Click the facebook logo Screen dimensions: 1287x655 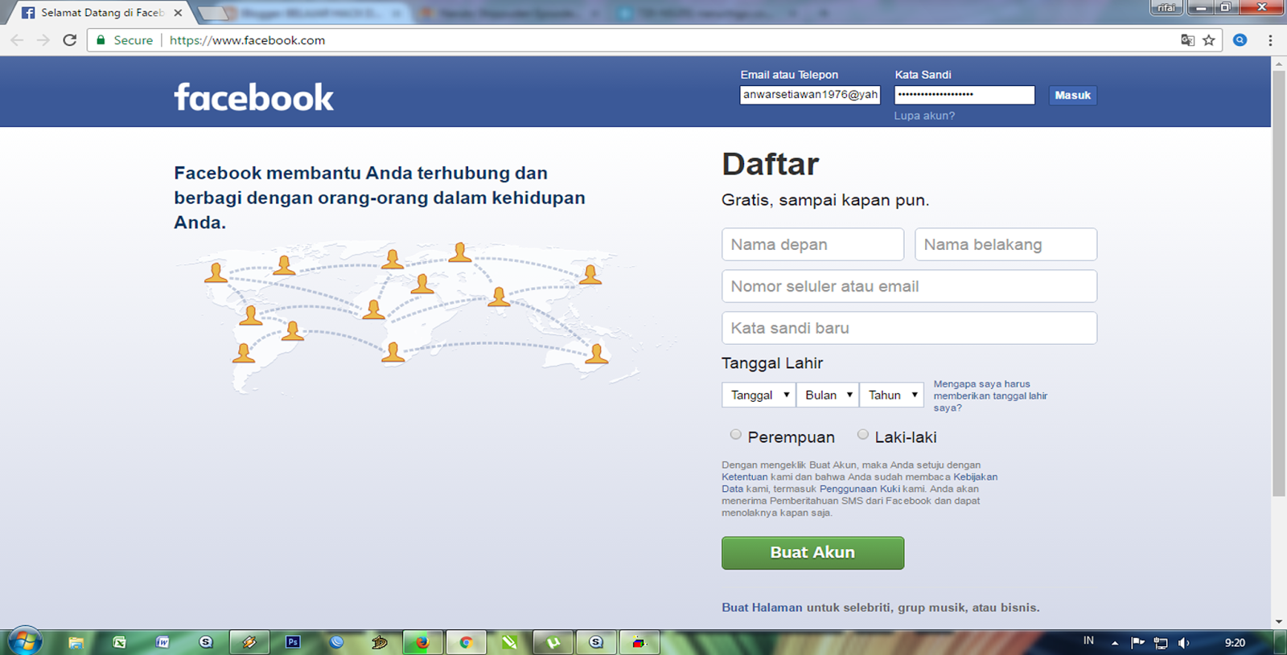click(x=254, y=97)
